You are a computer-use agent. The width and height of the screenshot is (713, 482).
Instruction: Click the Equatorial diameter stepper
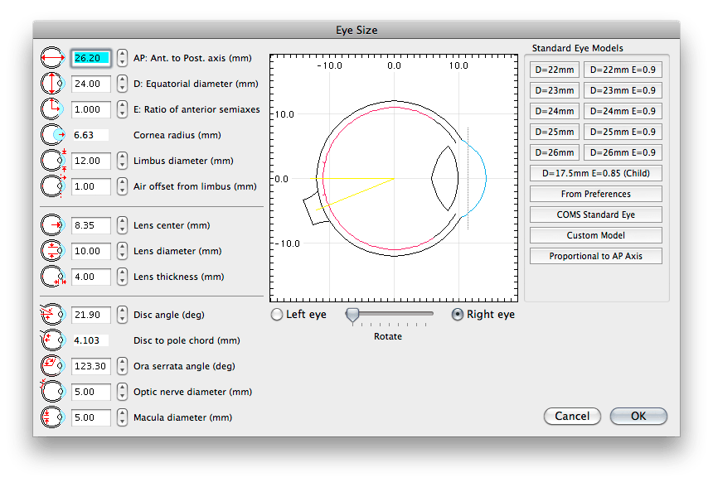122,84
